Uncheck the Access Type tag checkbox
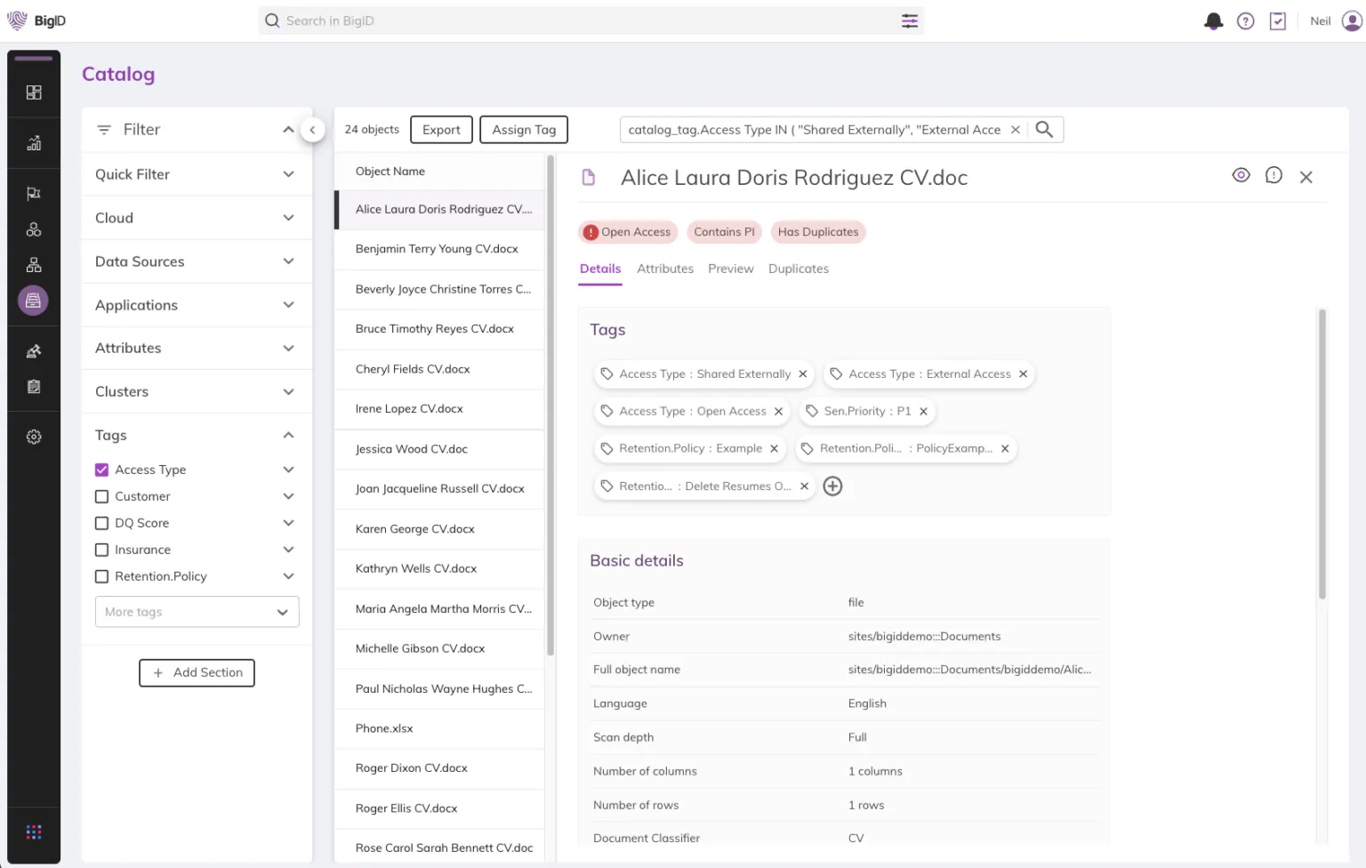This screenshot has height=868, width=1366. click(101, 470)
